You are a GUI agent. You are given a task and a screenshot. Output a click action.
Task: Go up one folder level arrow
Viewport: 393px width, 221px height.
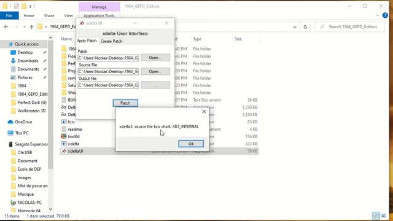tap(31, 27)
